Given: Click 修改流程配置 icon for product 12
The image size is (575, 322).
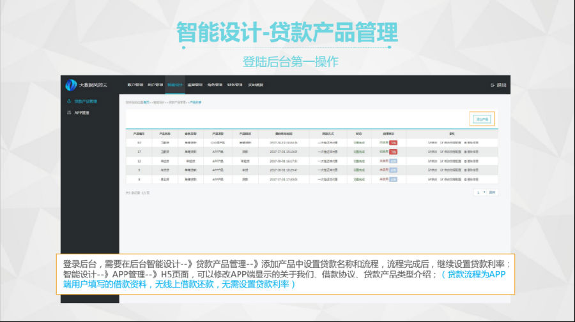Looking at the screenshot, I should [441, 161].
